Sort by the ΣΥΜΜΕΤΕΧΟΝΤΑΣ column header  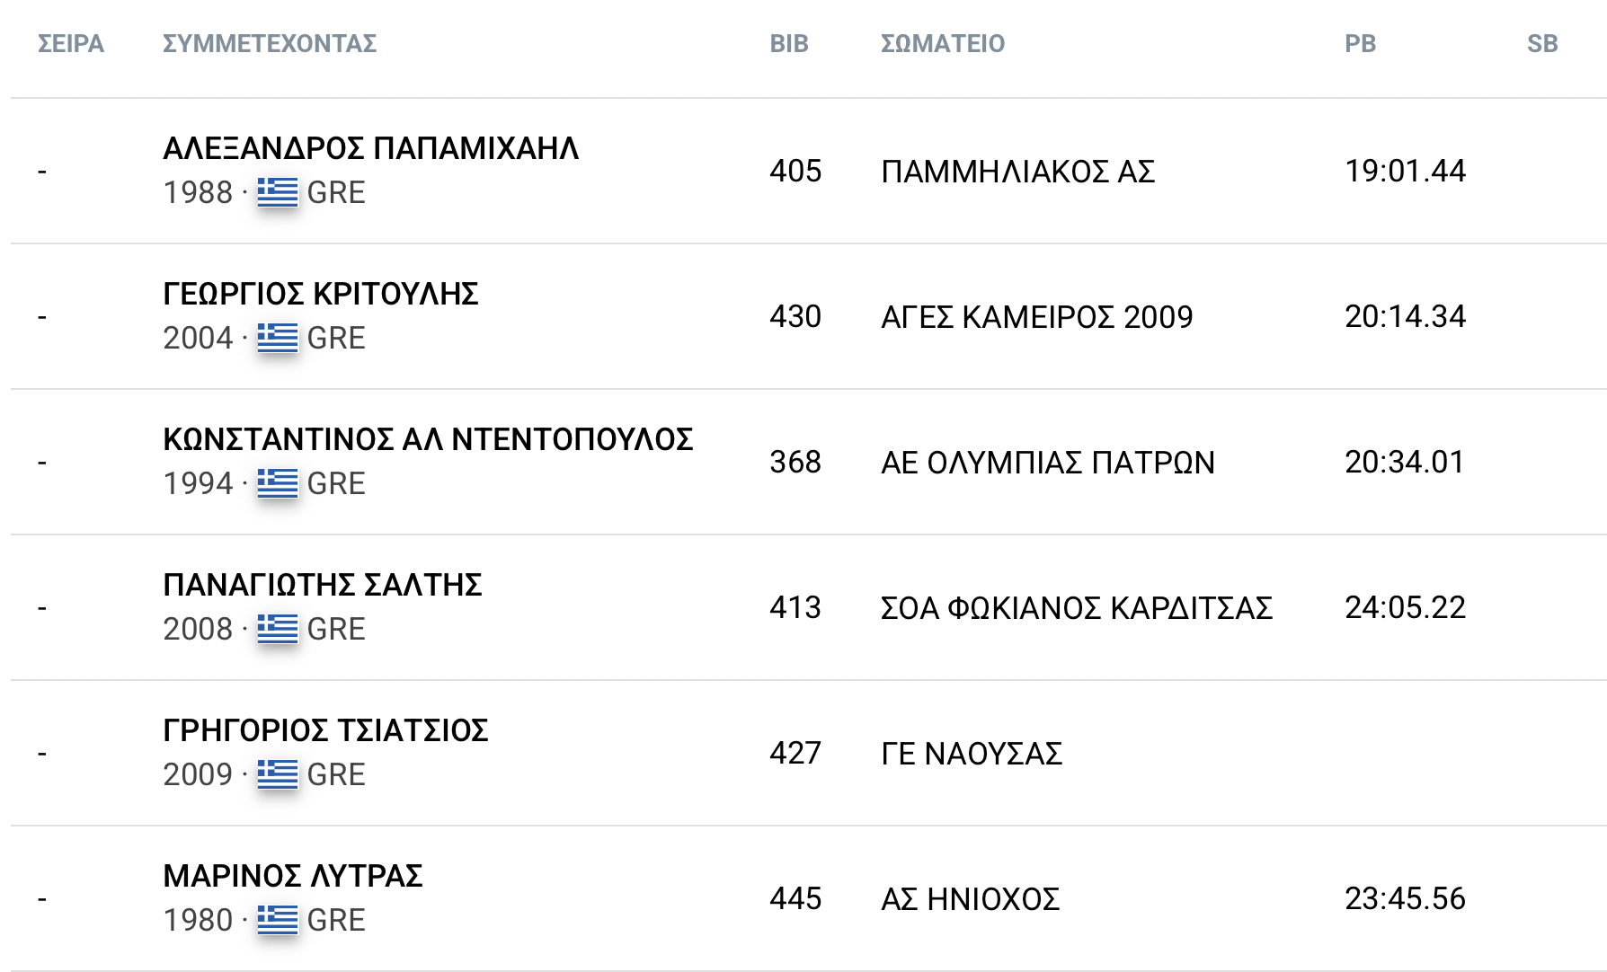(270, 43)
